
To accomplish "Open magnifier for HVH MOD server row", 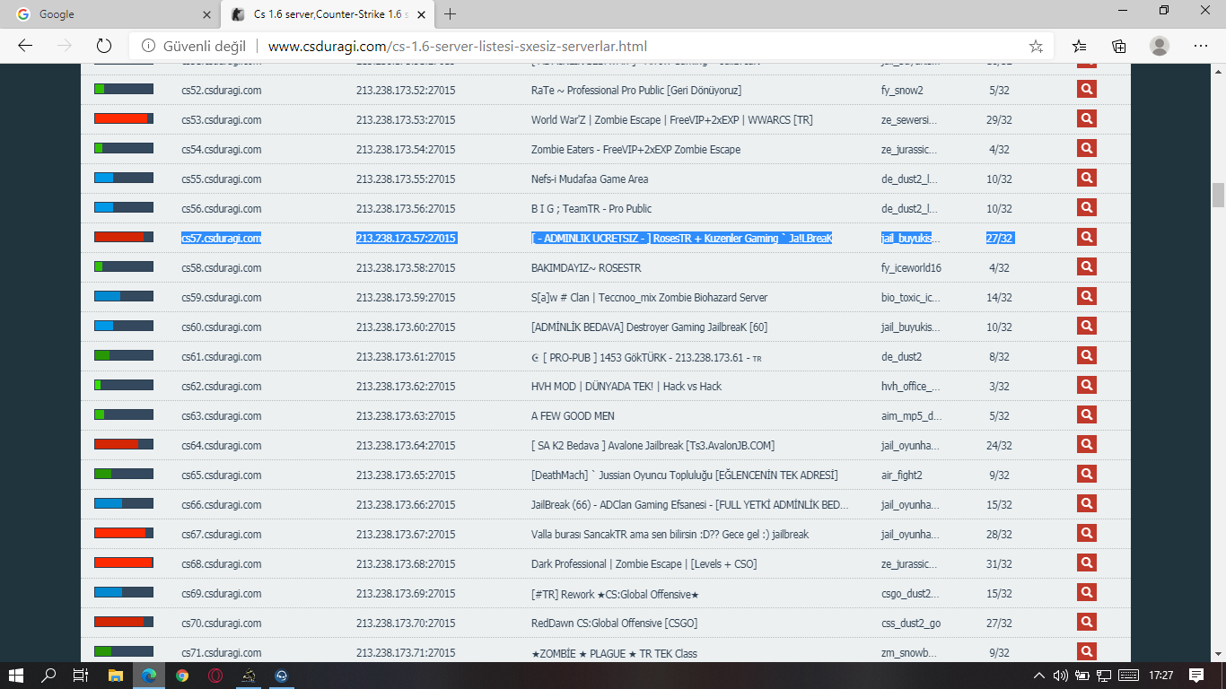I will [x=1087, y=385].
